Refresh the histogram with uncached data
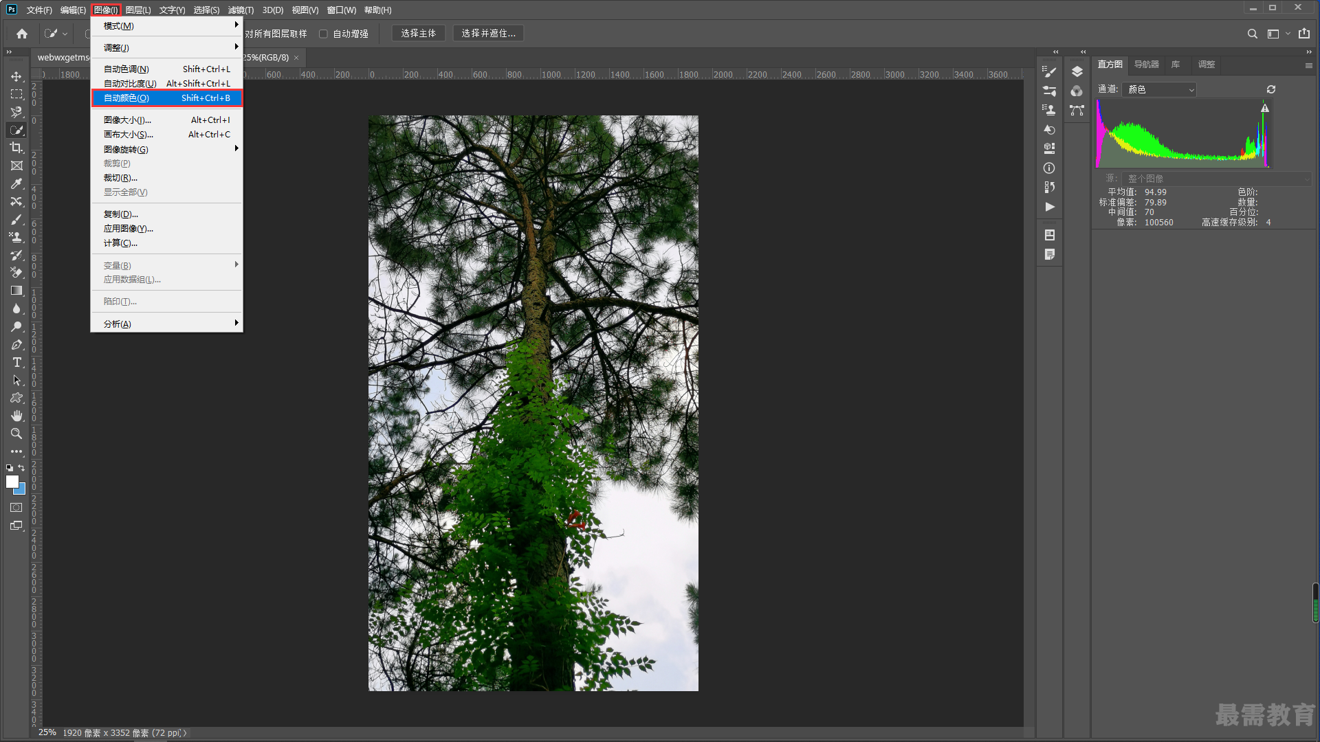The width and height of the screenshot is (1320, 742). [x=1271, y=89]
